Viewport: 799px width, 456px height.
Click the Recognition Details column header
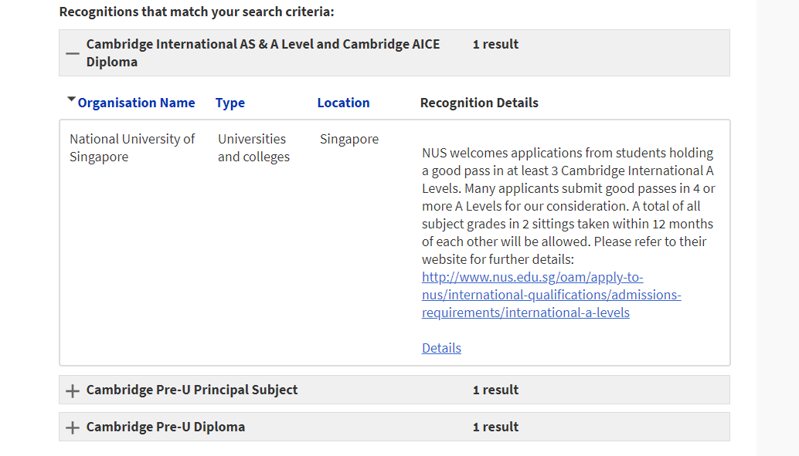(x=479, y=103)
